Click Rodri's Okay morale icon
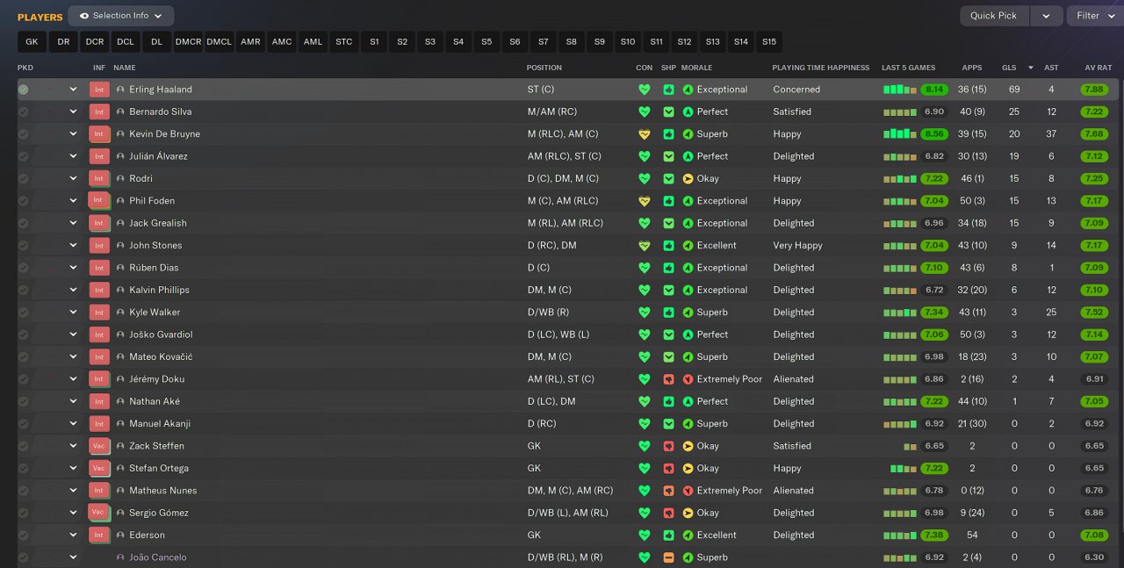This screenshot has height=568, width=1124. (x=688, y=178)
